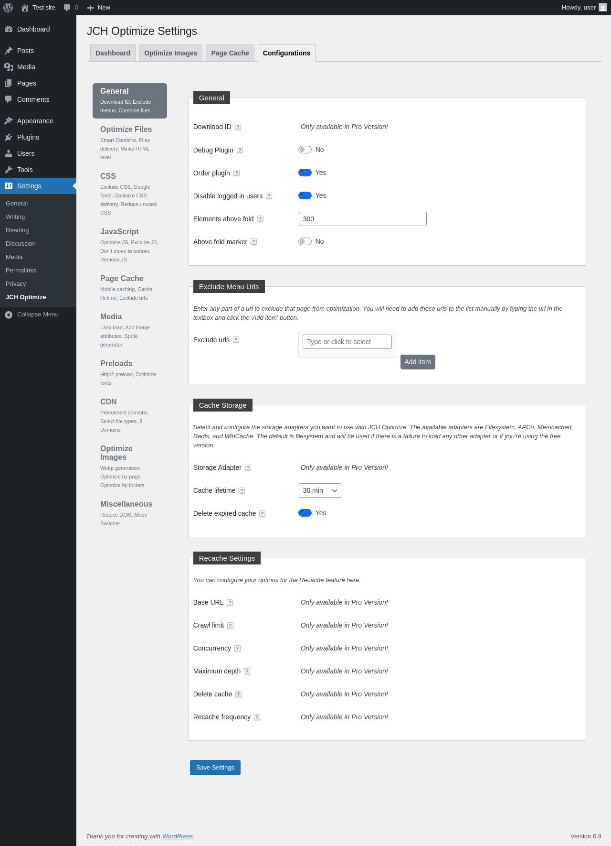611x846 pixels.
Task: Open help icon beside Disable logged in users
Action: pyautogui.click(x=269, y=196)
